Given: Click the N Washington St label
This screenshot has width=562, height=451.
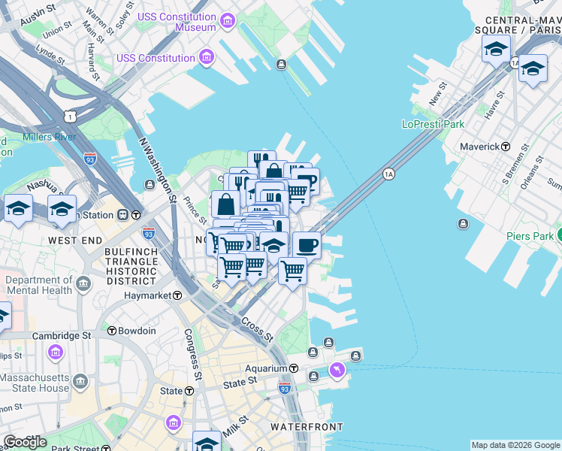Looking at the screenshot, I should [x=158, y=171].
